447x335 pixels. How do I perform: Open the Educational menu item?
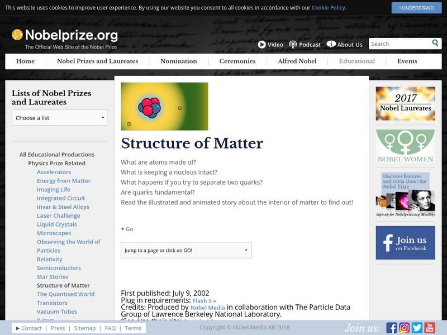[x=356, y=61]
